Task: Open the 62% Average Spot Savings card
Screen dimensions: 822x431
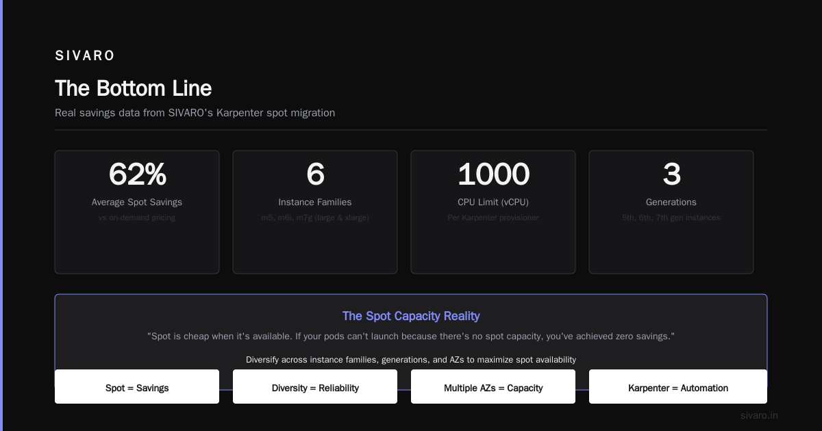Action: (x=137, y=212)
